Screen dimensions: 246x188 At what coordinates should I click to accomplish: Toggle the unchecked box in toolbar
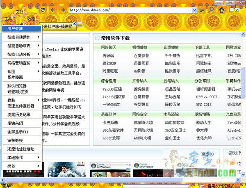(231, 10)
